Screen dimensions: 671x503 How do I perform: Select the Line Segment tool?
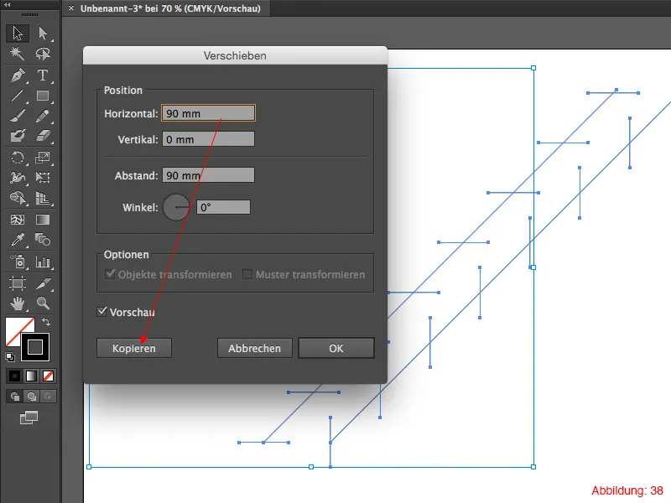click(18, 96)
